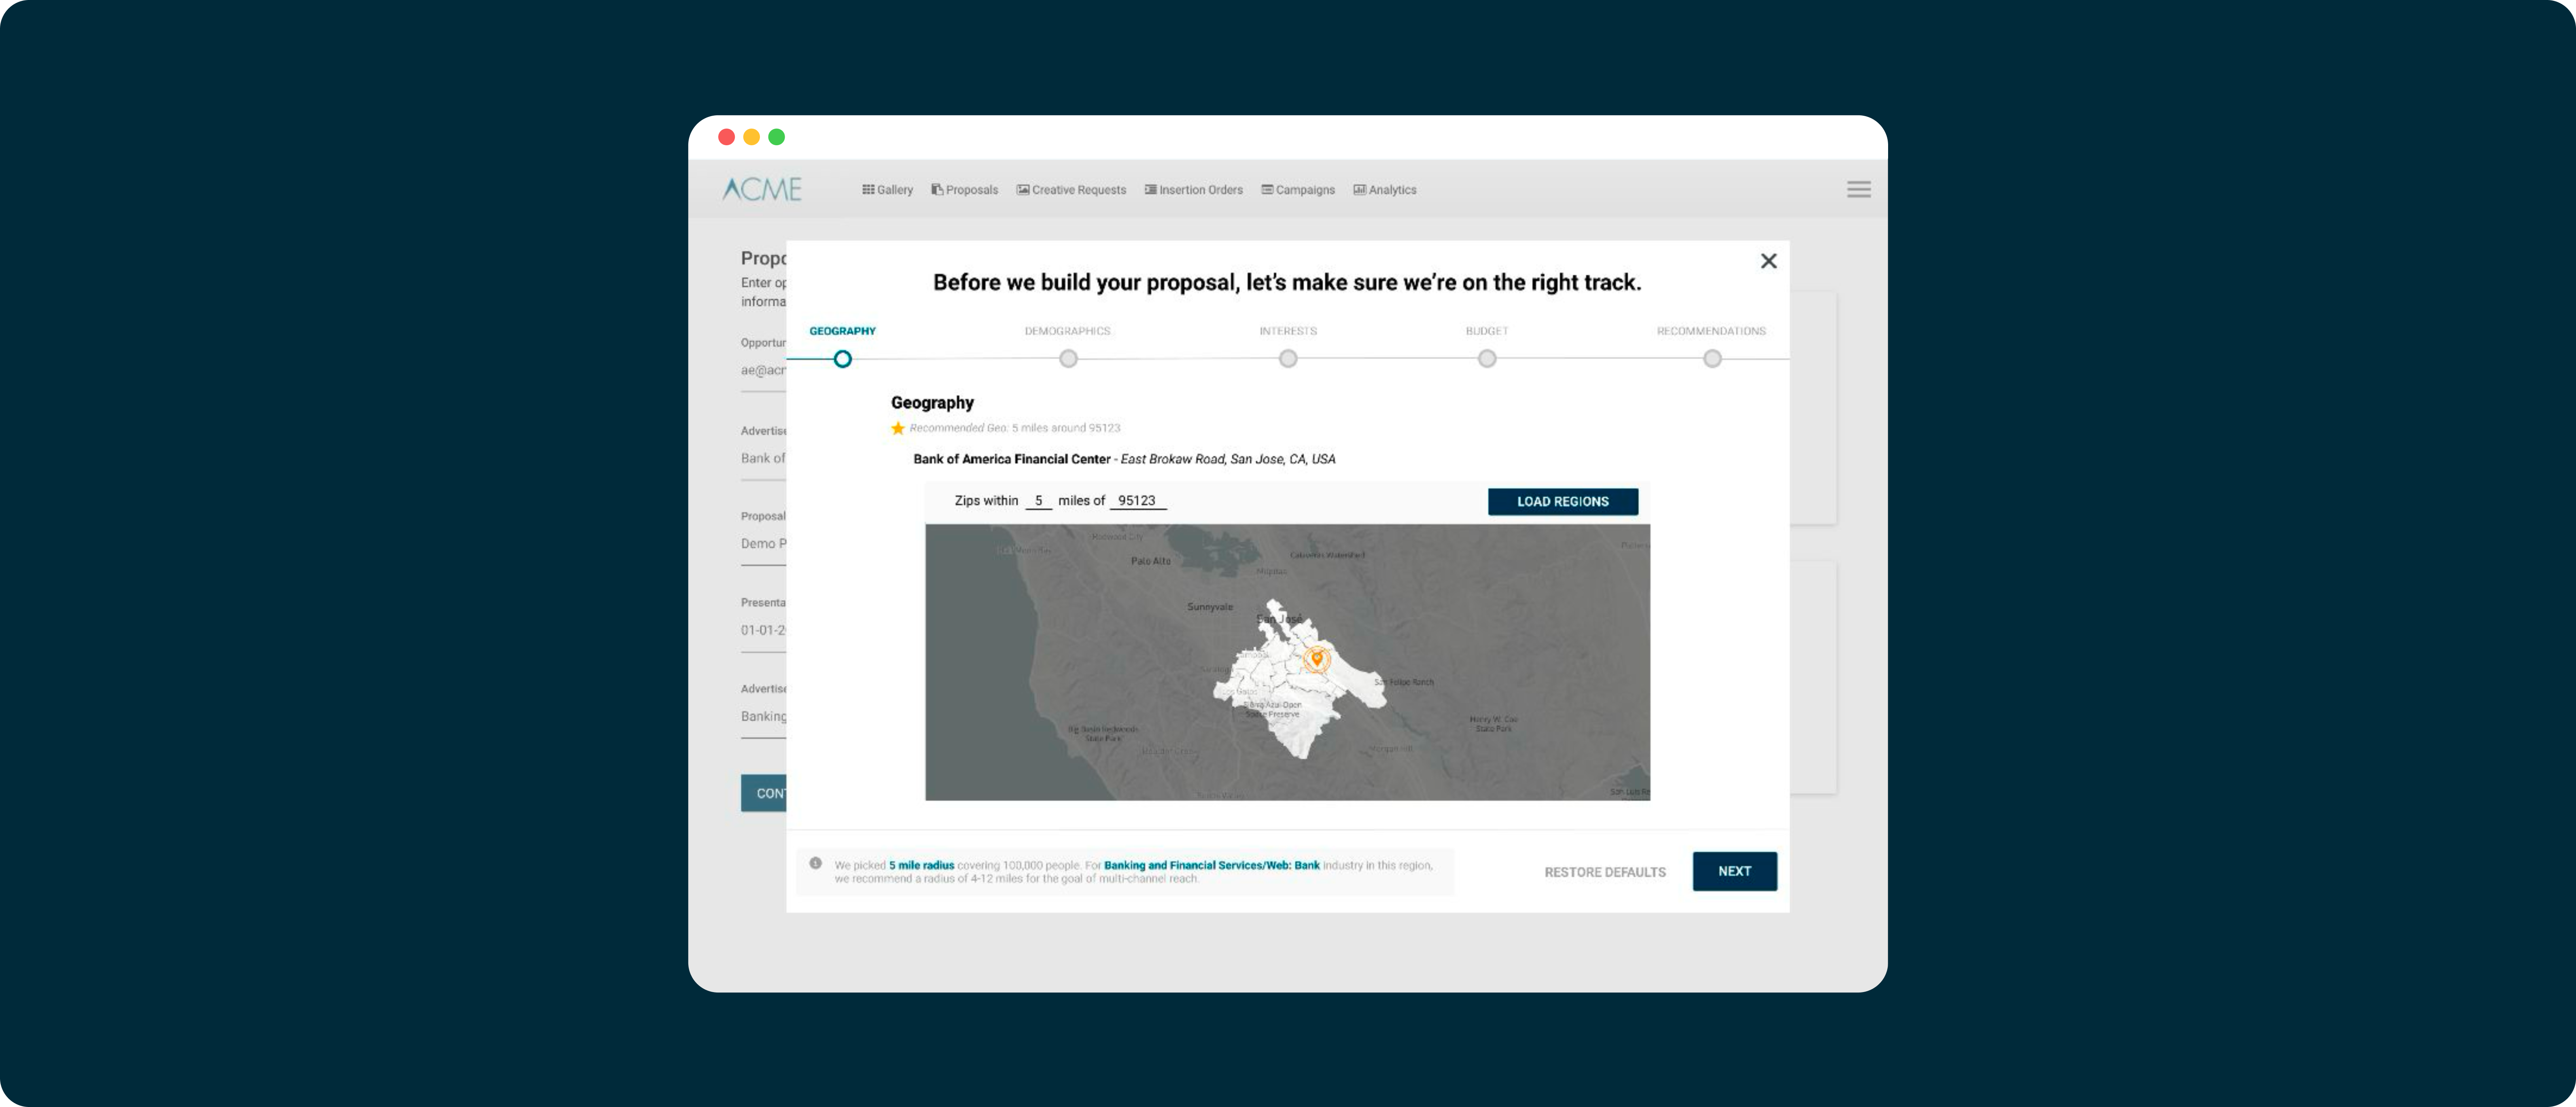Click the 'Palo Alto' map label

1150,561
